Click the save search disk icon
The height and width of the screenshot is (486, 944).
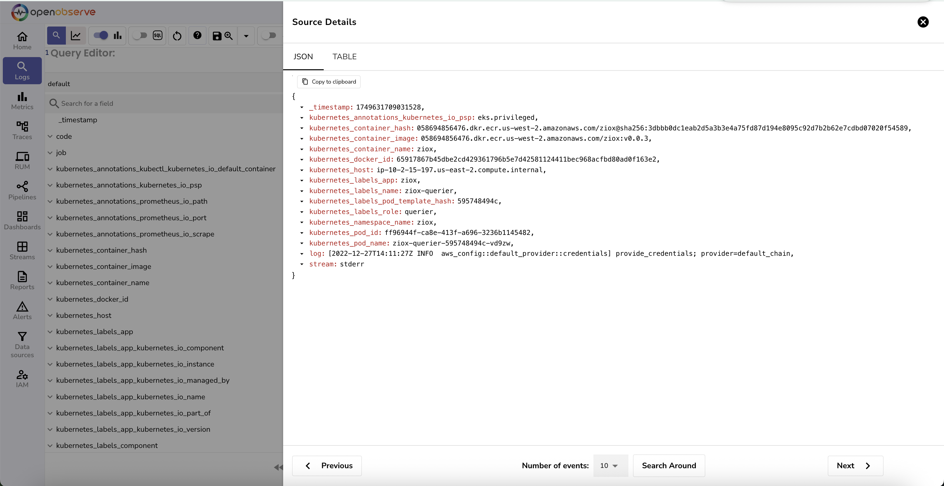pyautogui.click(x=217, y=36)
